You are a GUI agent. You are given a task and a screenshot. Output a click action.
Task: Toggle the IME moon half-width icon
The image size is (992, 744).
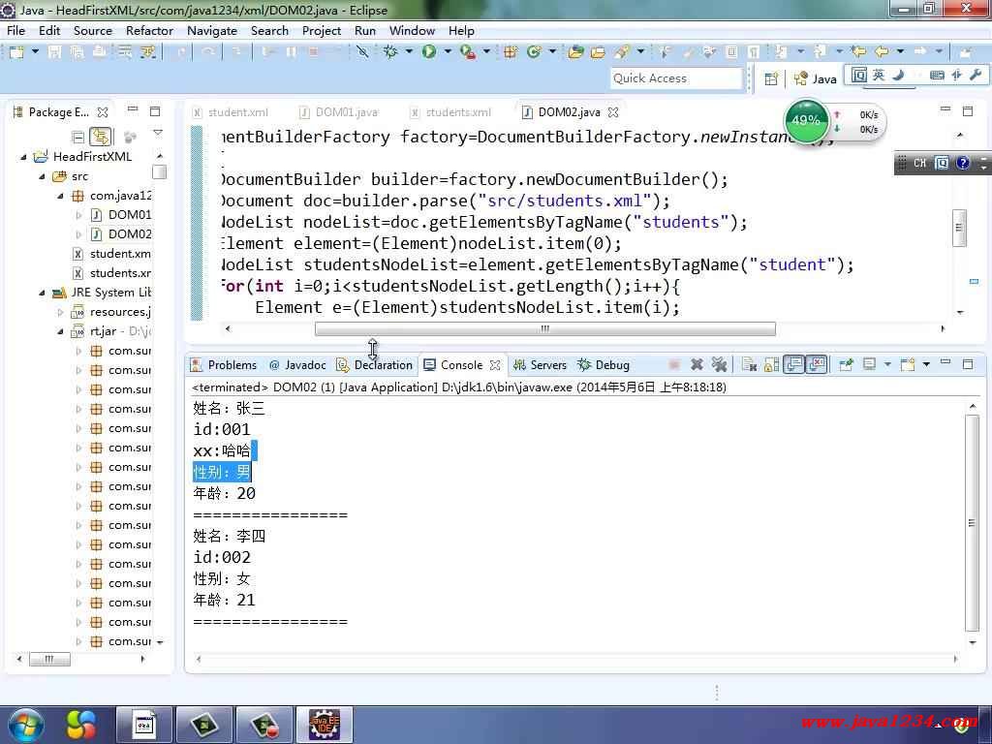tap(898, 76)
